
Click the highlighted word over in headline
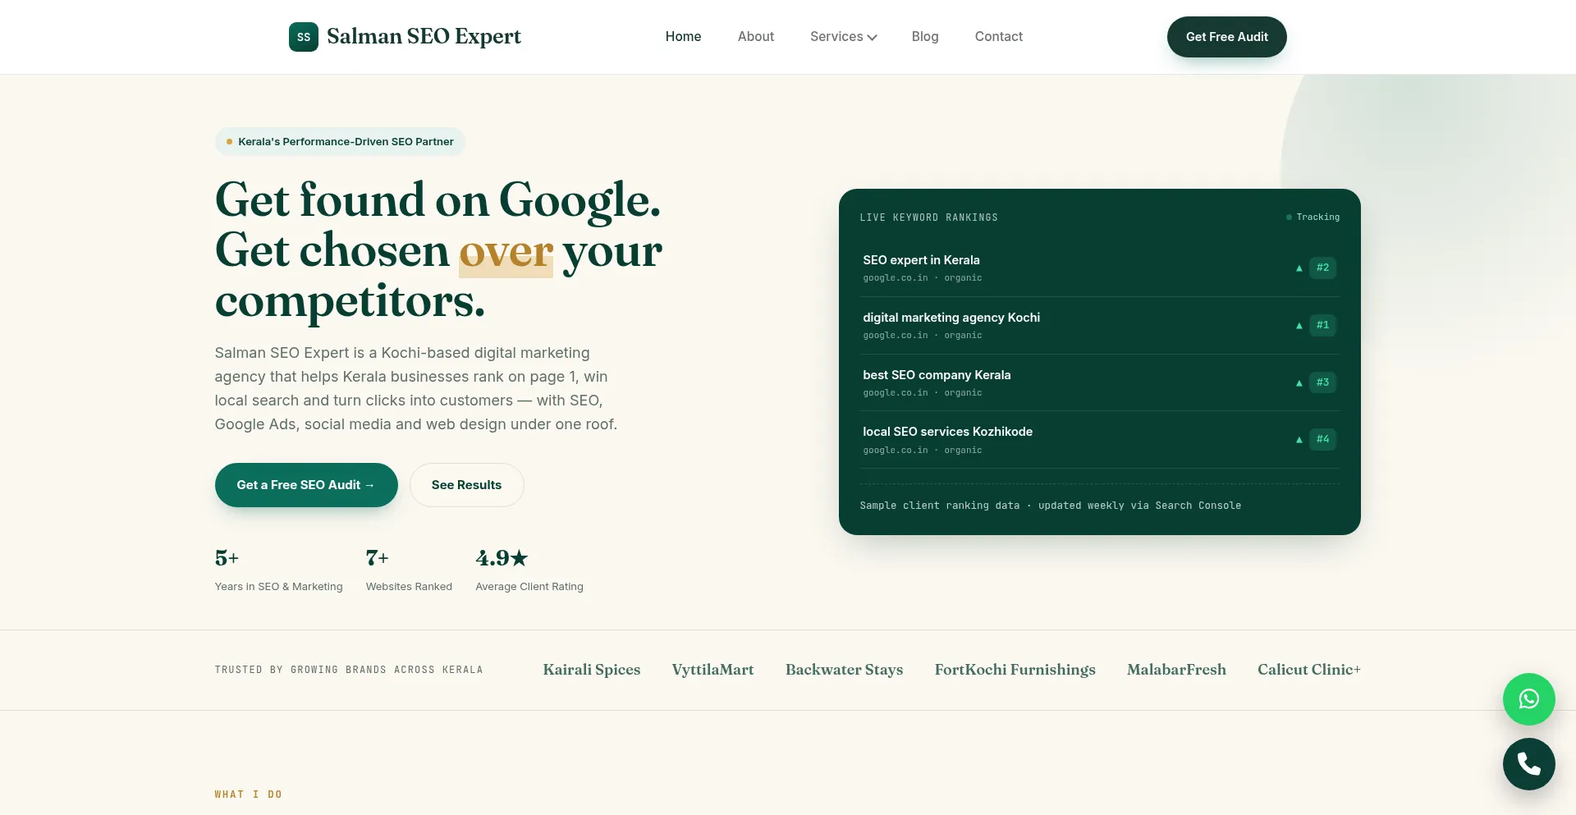tap(506, 251)
